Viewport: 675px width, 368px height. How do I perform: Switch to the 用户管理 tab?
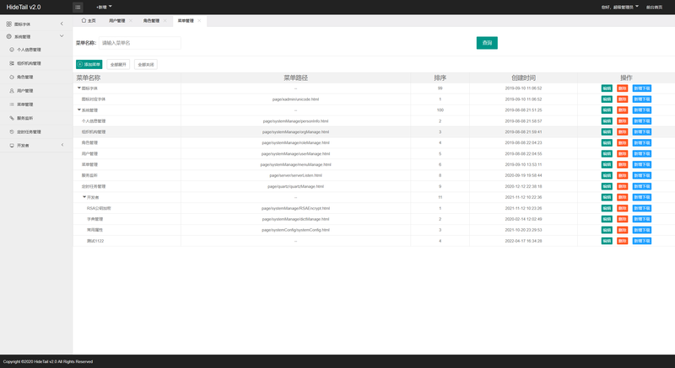pos(117,20)
